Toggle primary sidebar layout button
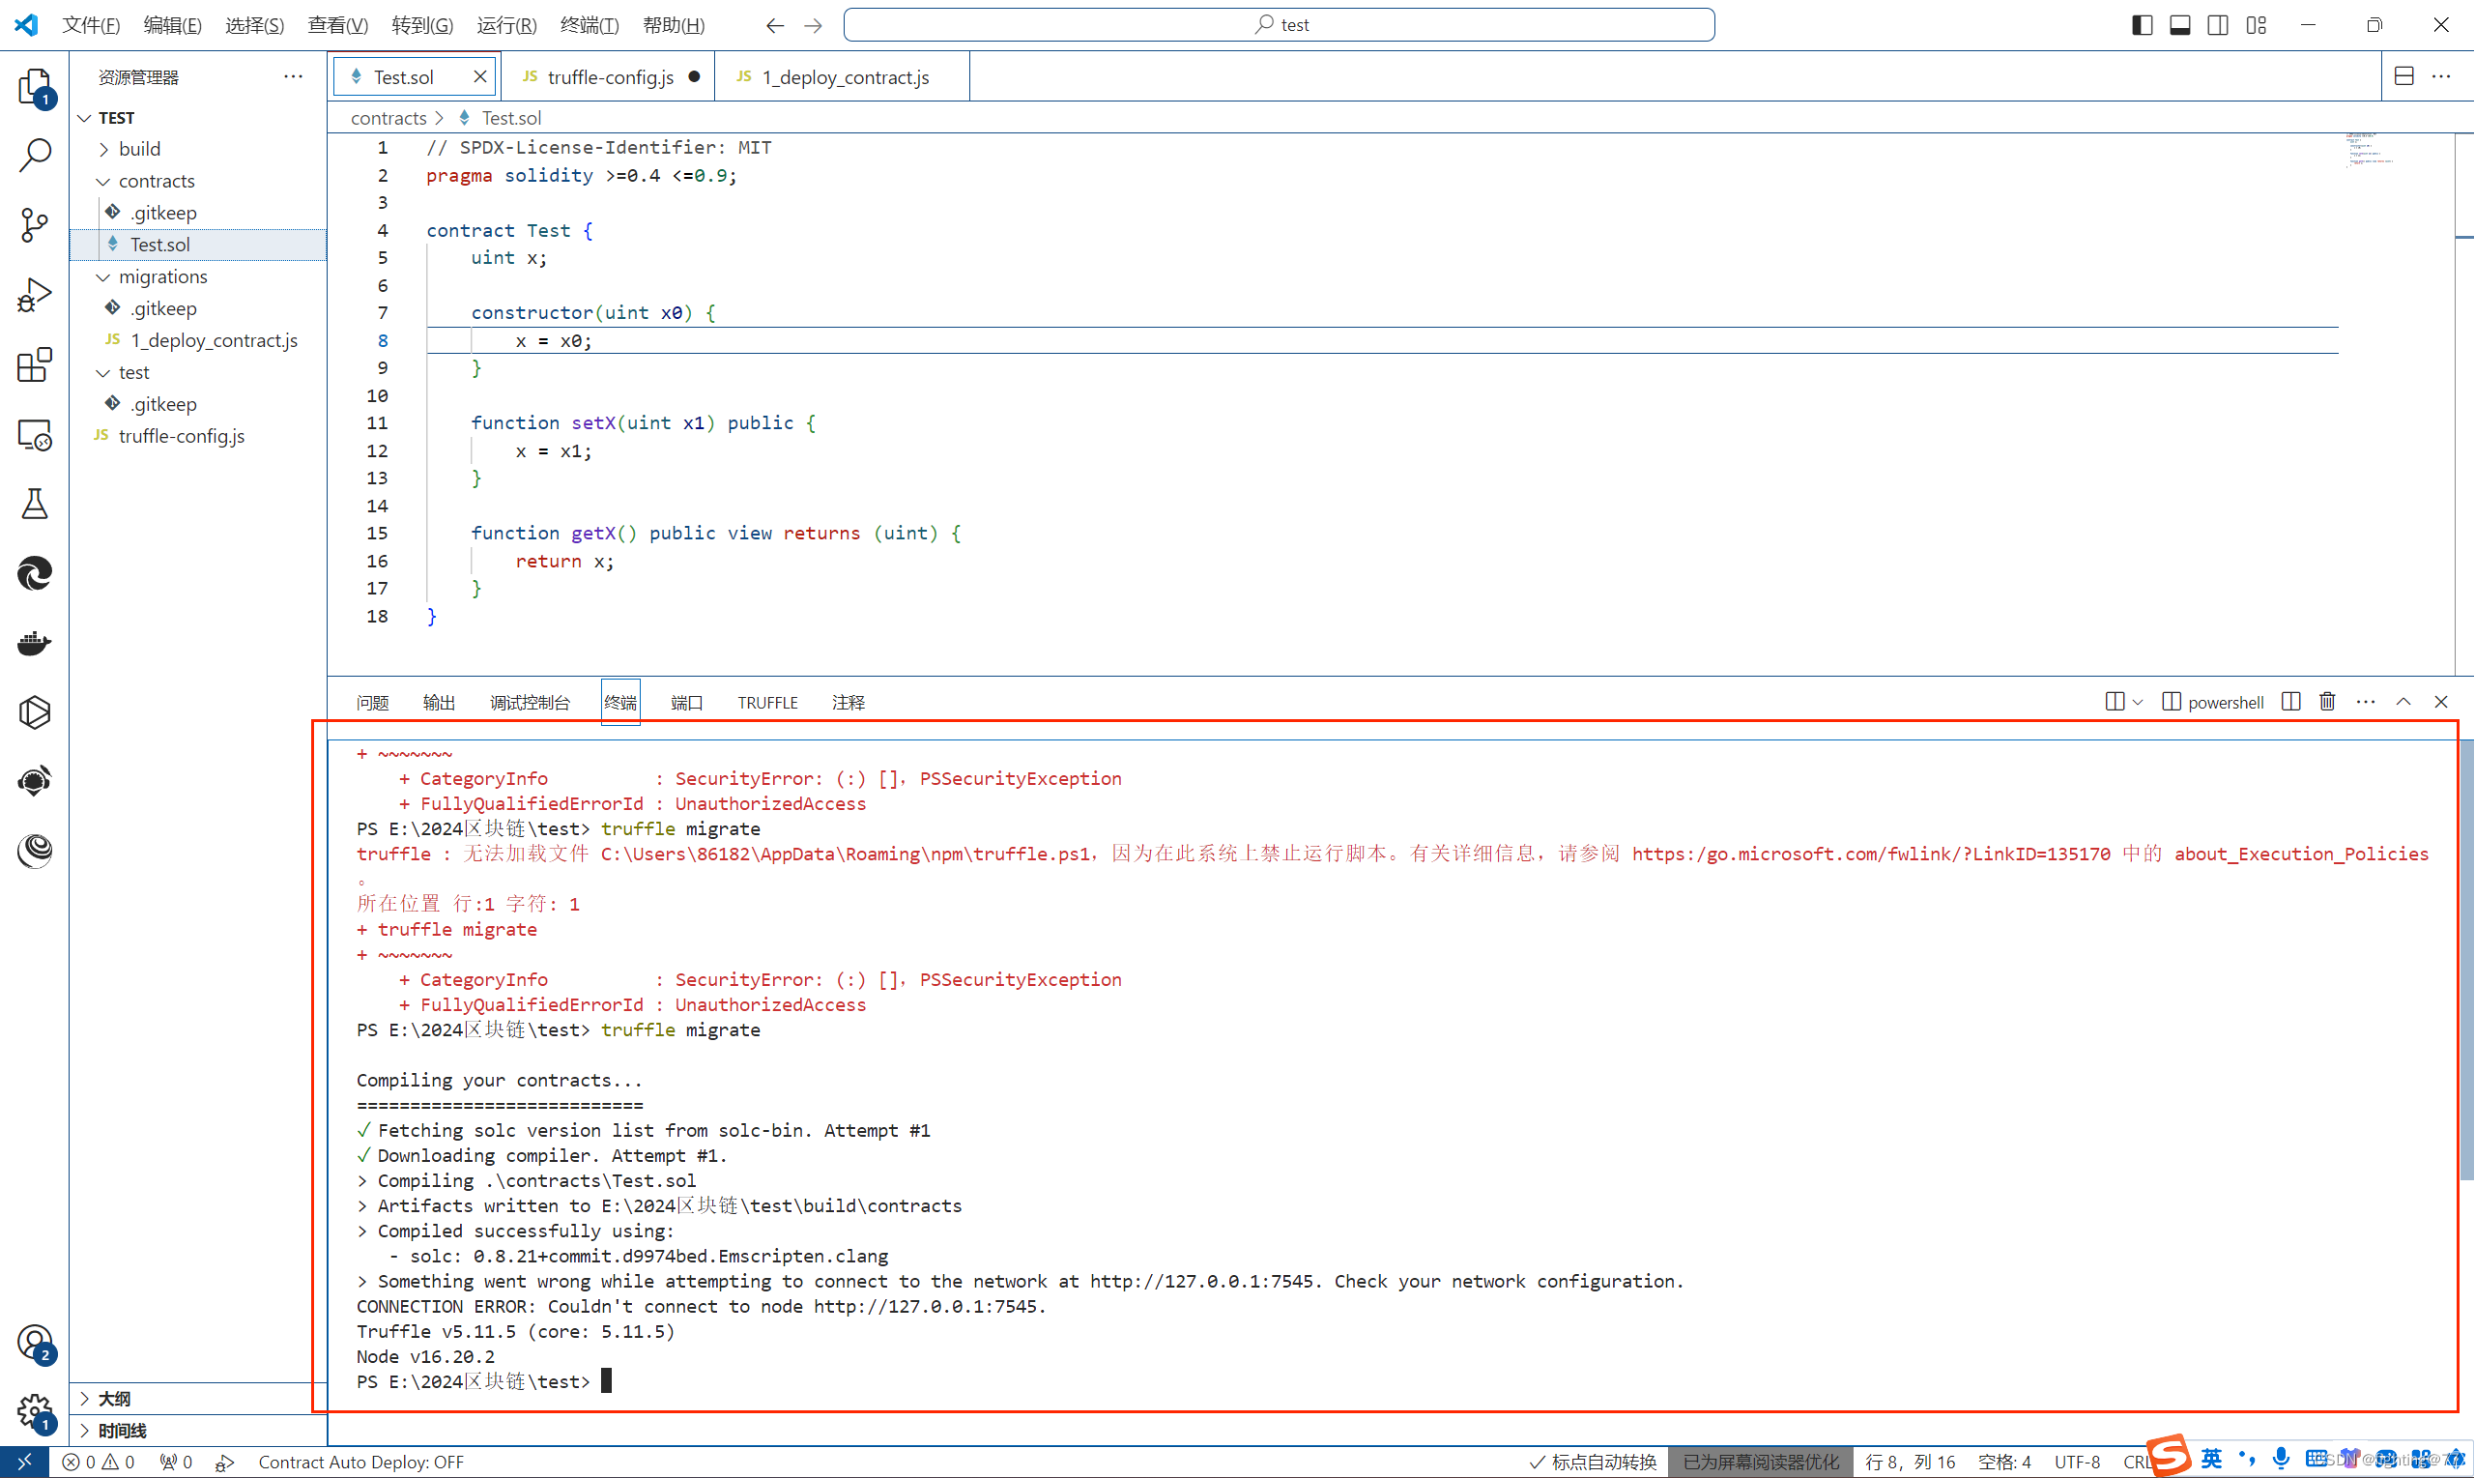Image resolution: width=2475 pixels, height=1478 pixels. point(2142,25)
